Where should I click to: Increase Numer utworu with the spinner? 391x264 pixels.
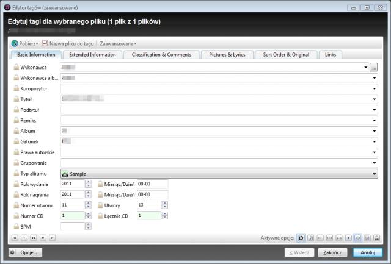pyautogui.click(x=88, y=202)
